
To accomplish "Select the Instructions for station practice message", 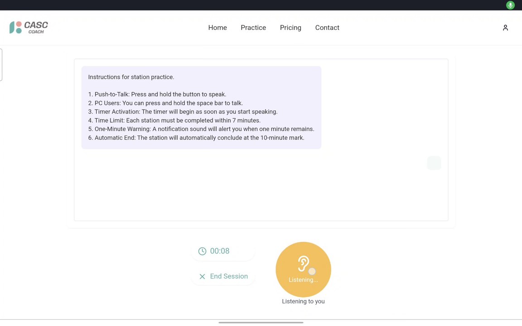I will coord(201,107).
